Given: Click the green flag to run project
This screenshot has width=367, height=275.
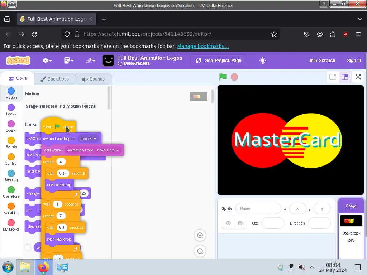Looking at the screenshot, I should coord(223,77).
